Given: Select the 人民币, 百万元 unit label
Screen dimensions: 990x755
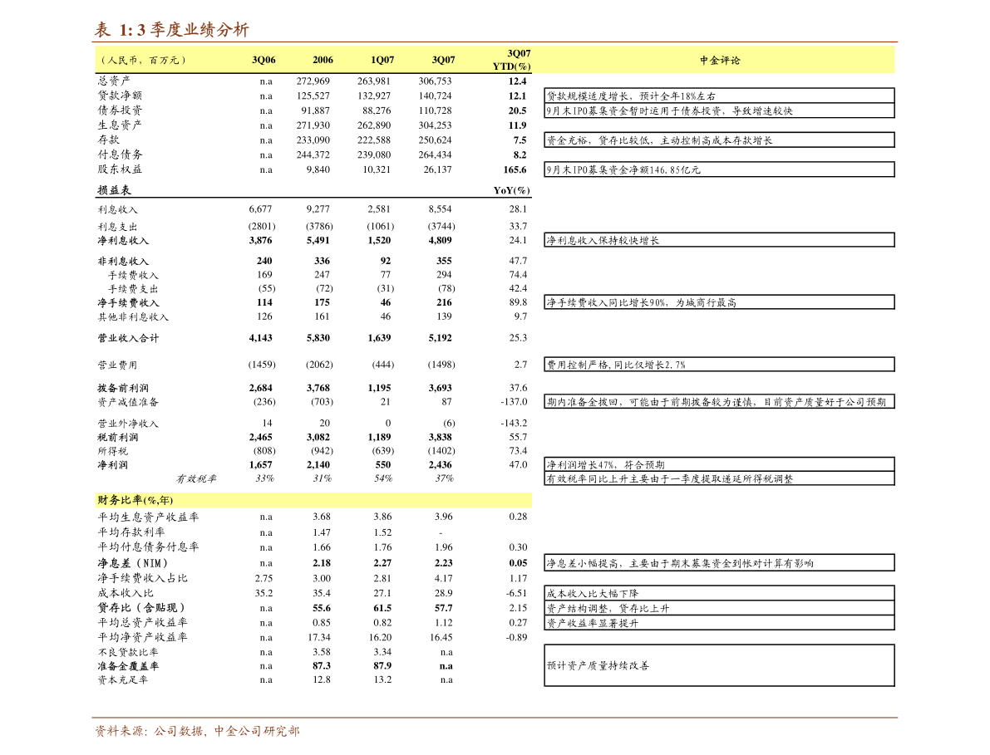Looking at the screenshot, I should [x=143, y=60].
